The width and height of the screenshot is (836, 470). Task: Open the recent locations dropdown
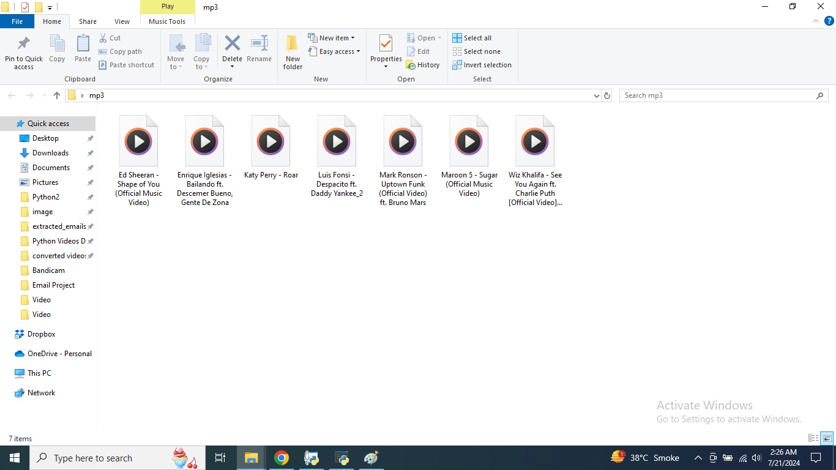[x=44, y=95]
